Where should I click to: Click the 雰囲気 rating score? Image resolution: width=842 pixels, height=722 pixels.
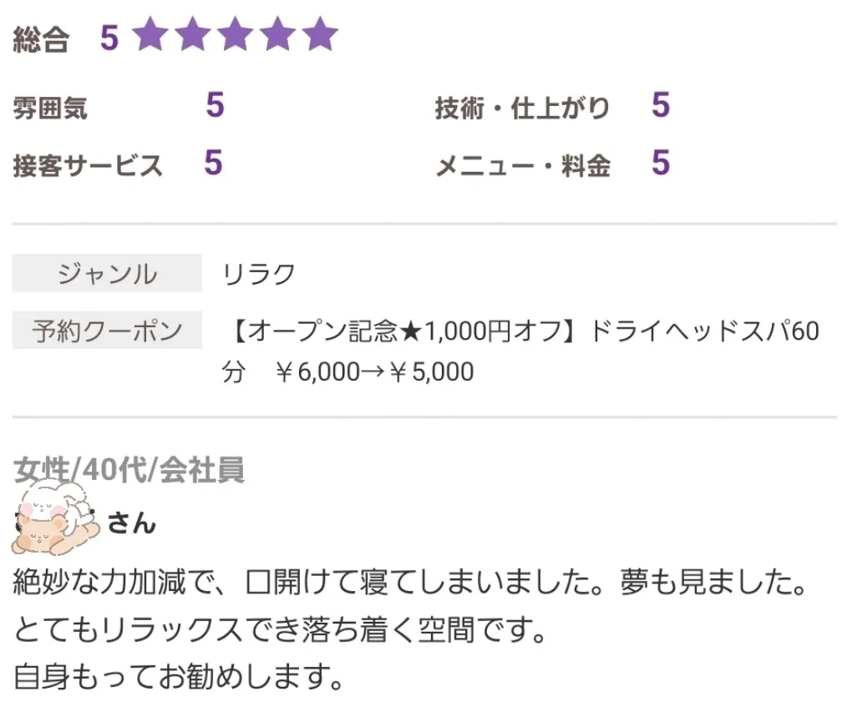215,104
